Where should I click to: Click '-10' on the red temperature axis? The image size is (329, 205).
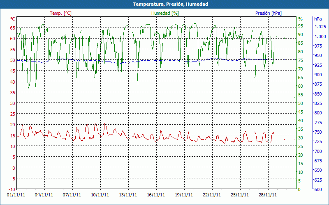pyautogui.click(x=12, y=189)
